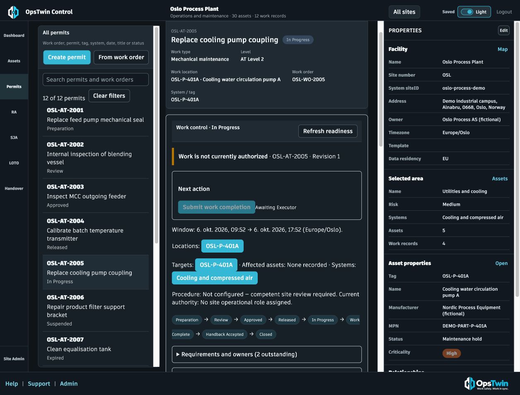The height and width of the screenshot is (395, 520).
Task: Click the In Progress workflow step chip
Action: 323,320
